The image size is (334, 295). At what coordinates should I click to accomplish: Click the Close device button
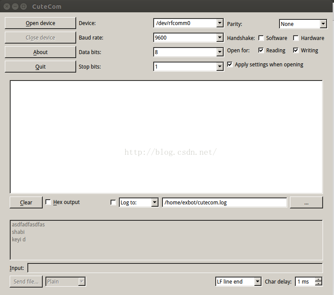click(40, 37)
